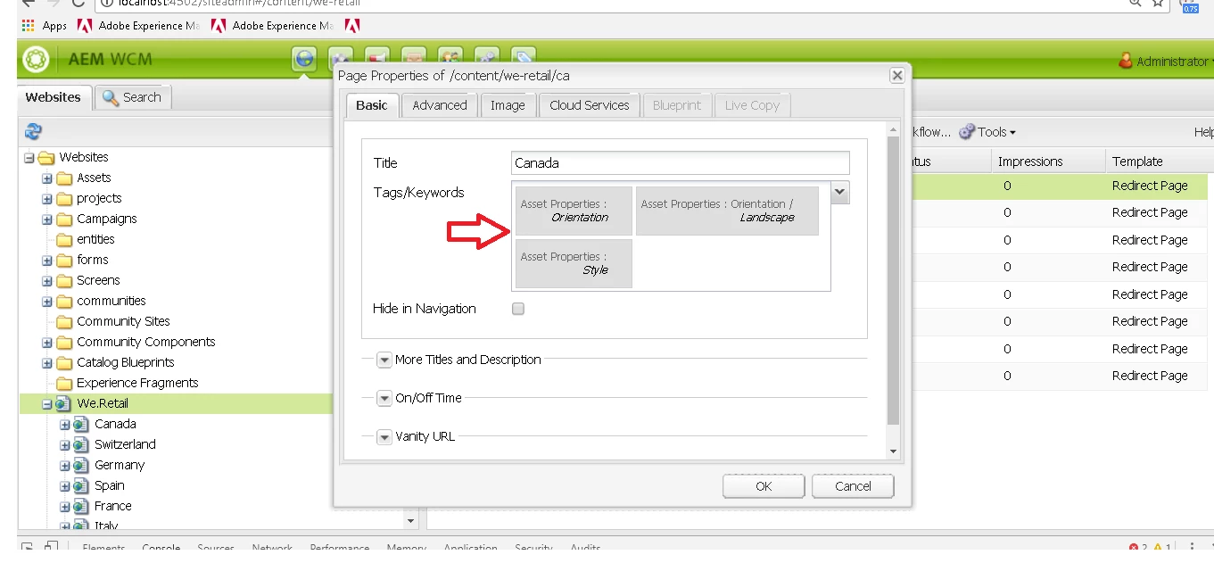The image size is (1214, 563).
Task: Select the Asset Properties : Style tag
Action: click(574, 263)
